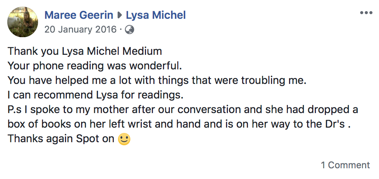Click the smiley face emoji

click(x=124, y=139)
